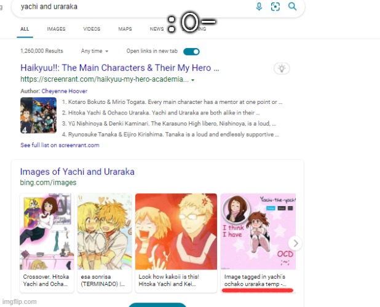Click the magnifying glass search icon
The width and height of the screenshot is (380, 307).
tap(292, 7)
